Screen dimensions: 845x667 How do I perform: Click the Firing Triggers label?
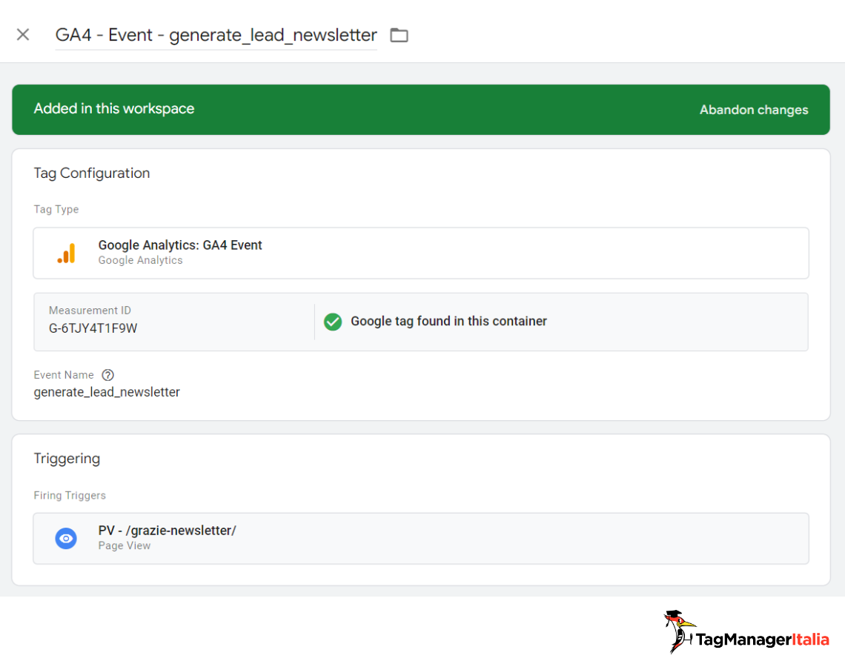[x=70, y=495]
